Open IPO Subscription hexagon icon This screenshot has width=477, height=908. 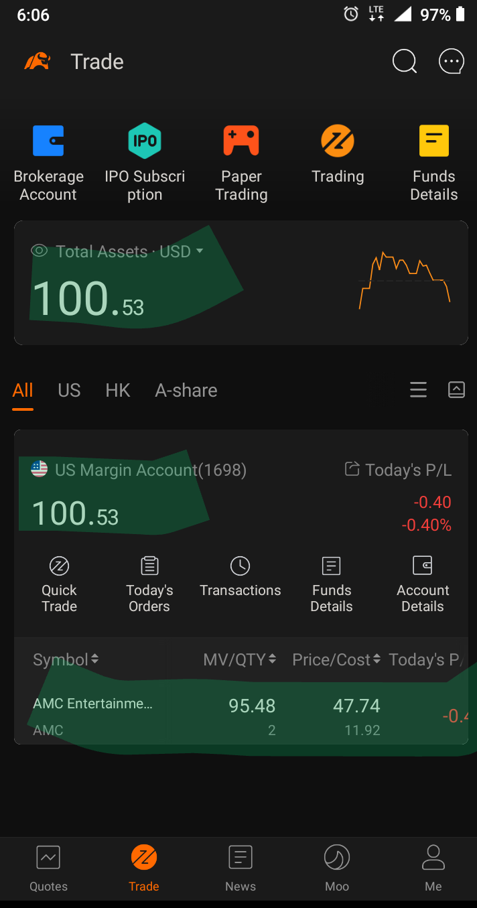pyautogui.click(x=145, y=141)
